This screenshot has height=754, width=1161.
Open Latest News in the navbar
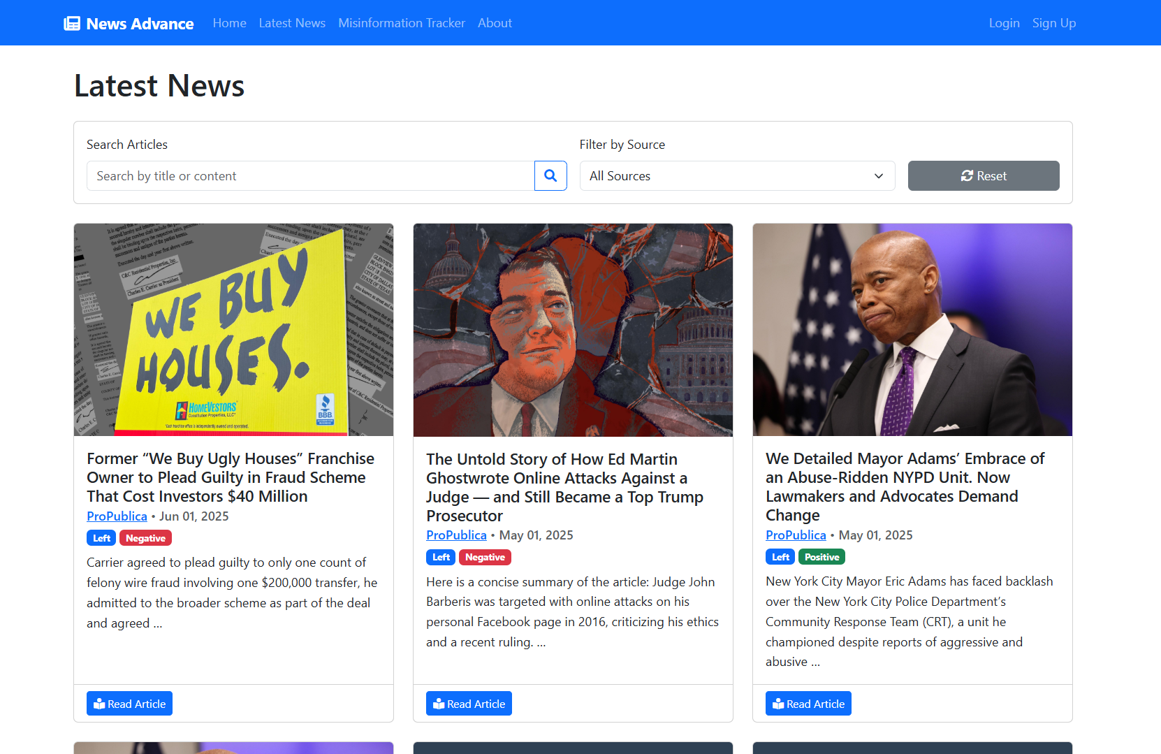tap(292, 23)
